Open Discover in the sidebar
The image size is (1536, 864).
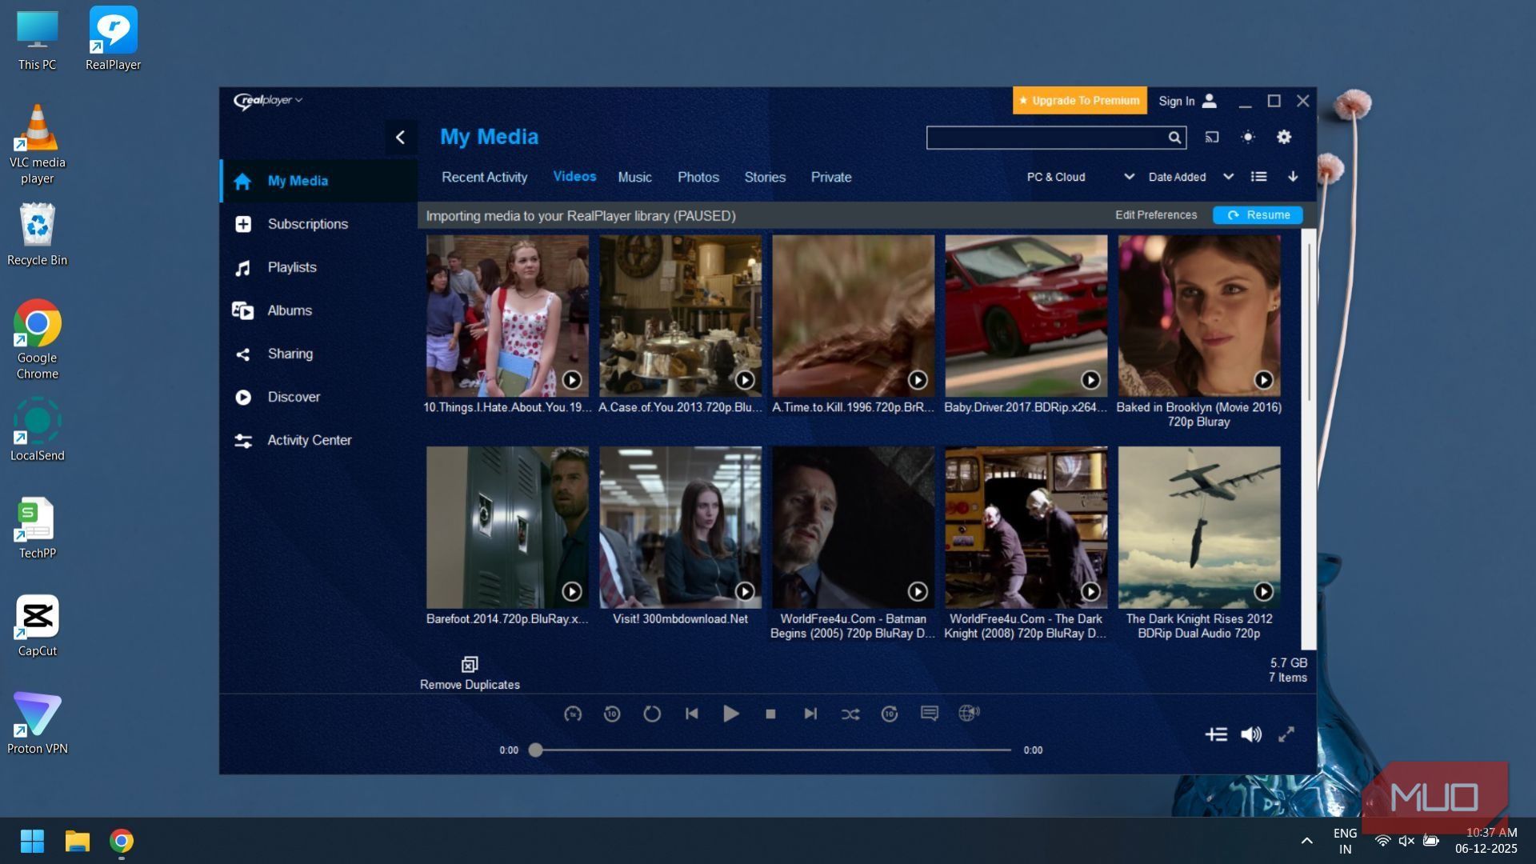(318, 397)
